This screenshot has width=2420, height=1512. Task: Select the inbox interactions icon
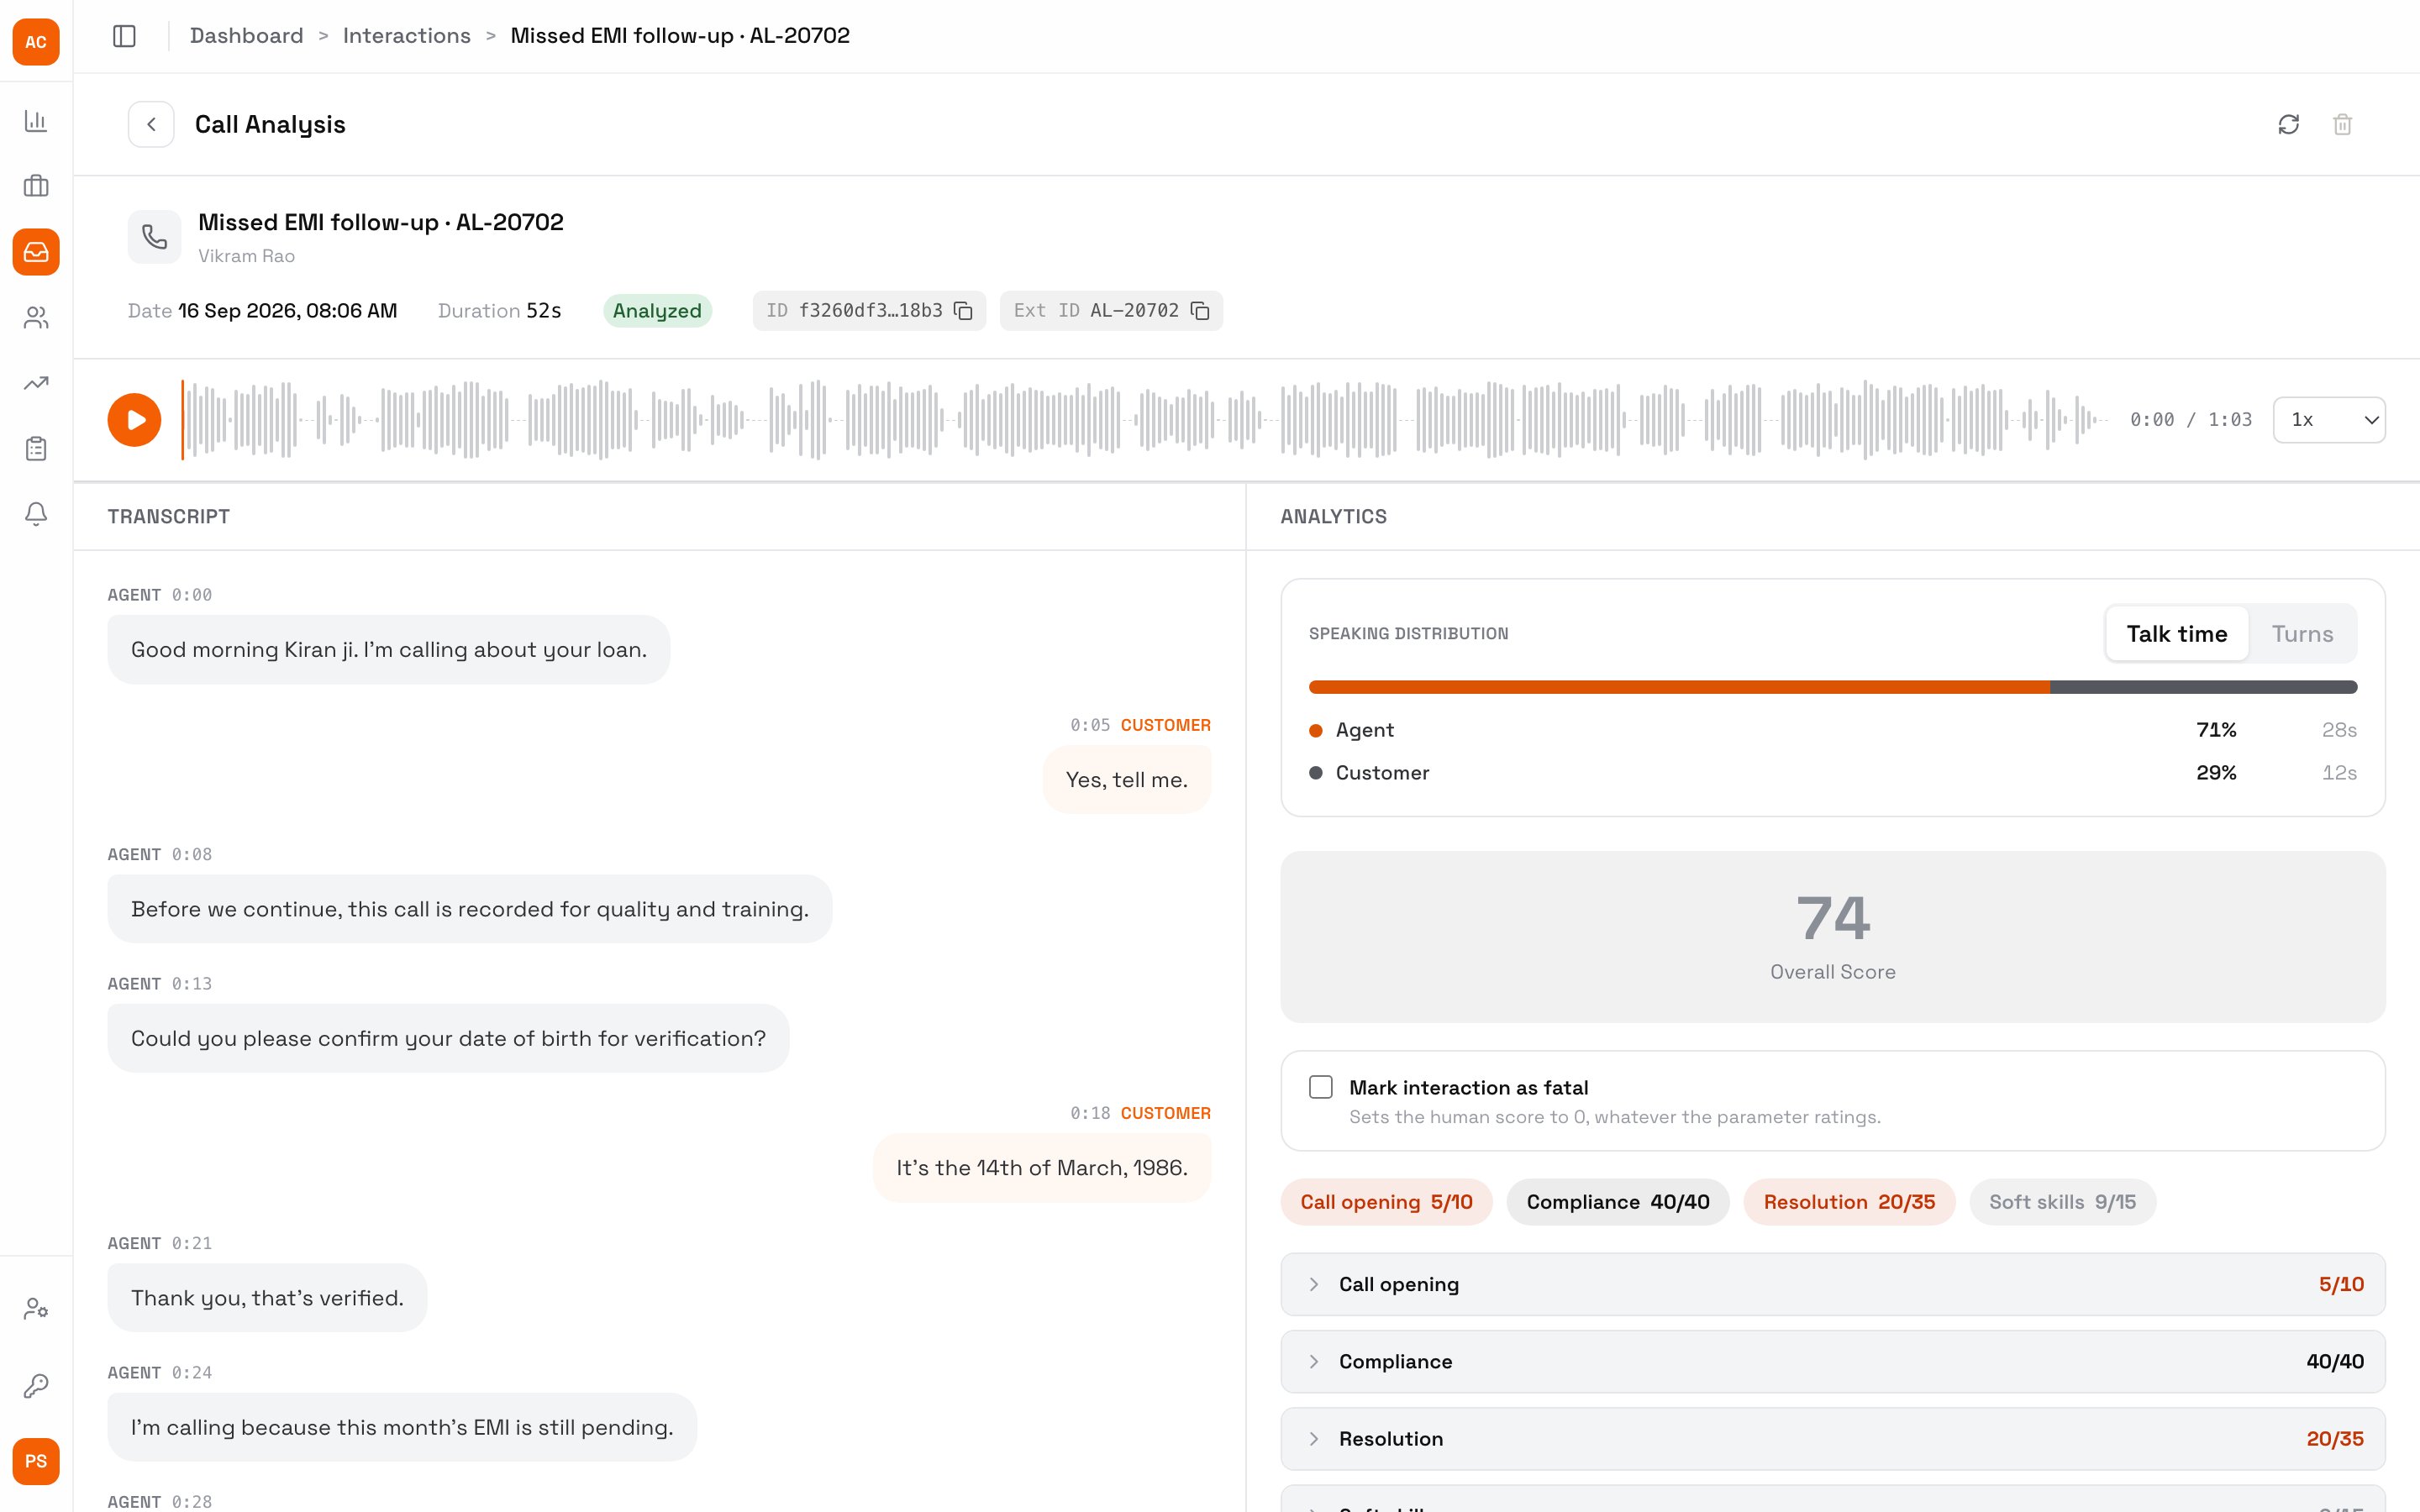[x=36, y=252]
